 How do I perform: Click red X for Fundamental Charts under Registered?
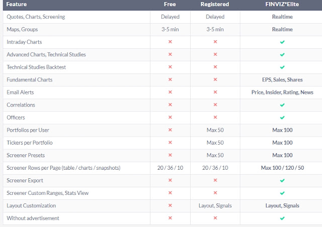coord(215,79)
